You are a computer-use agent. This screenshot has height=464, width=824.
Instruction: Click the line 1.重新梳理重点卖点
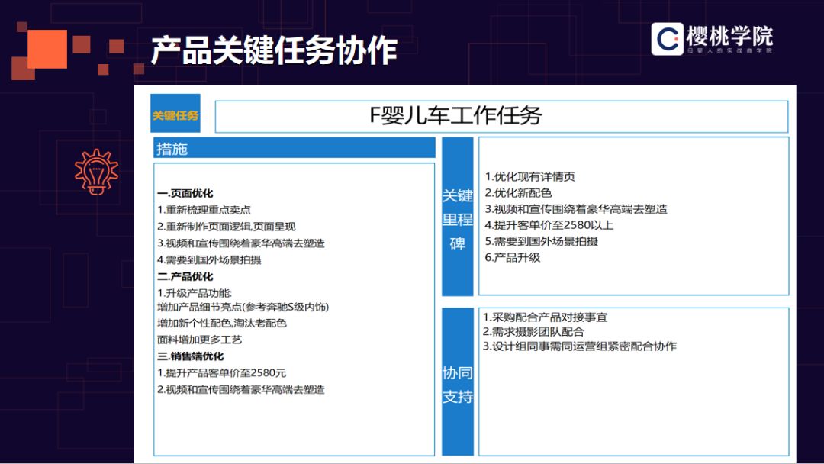pos(204,210)
